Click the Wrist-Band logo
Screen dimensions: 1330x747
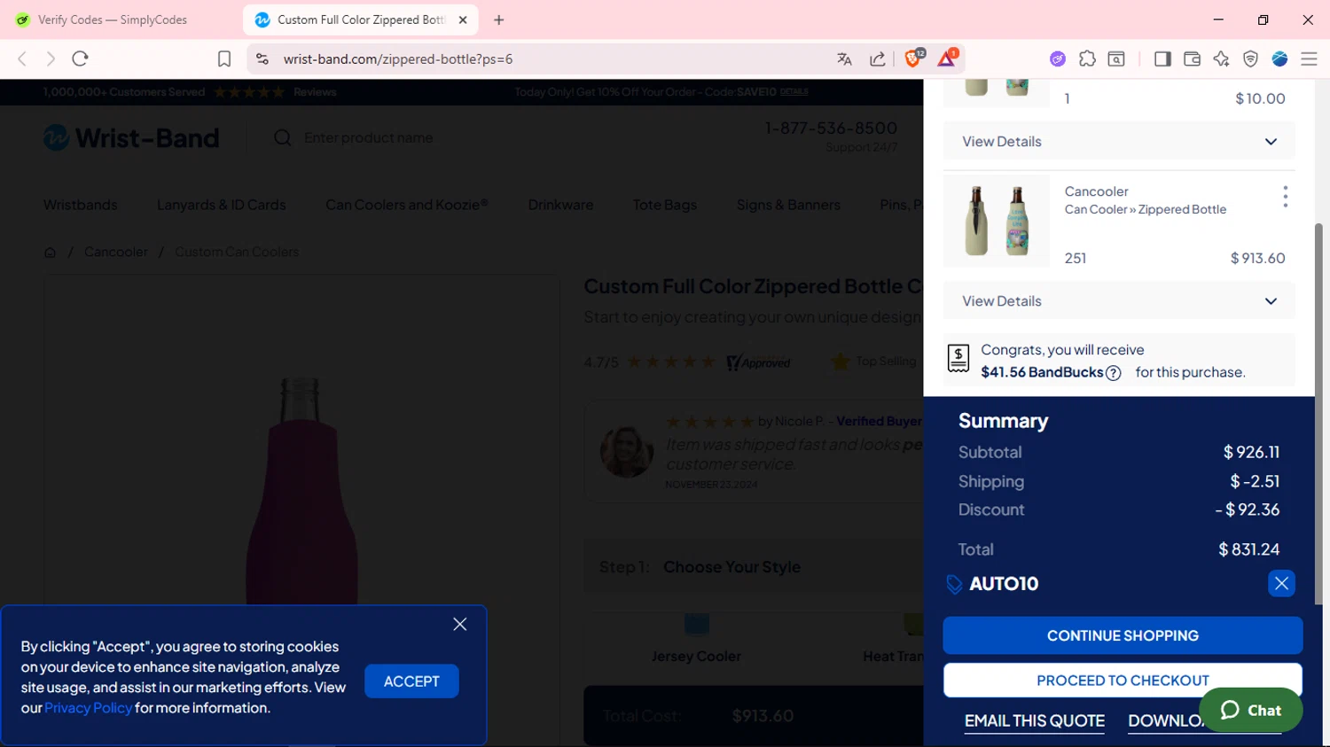point(131,137)
